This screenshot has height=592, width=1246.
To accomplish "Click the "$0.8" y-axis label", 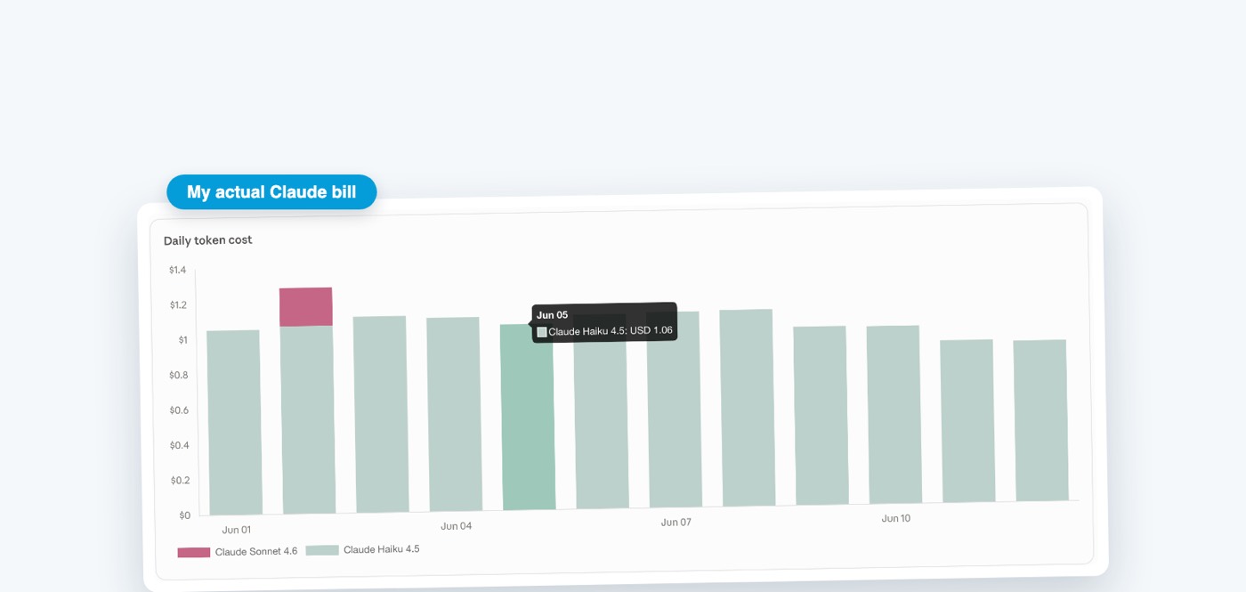I will pos(179,375).
